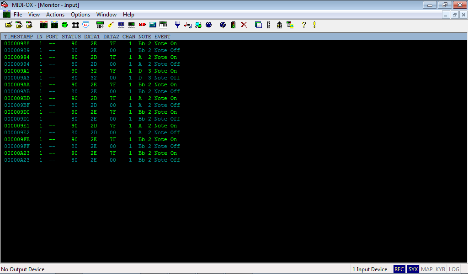Click the vertical film strip icon
The width and height of the screenshot is (468, 274).
tap(269, 25)
